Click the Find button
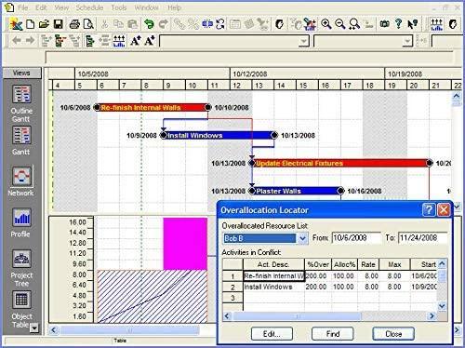Image resolution: width=465 pixels, height=348 pixels. tap(333, 334)
